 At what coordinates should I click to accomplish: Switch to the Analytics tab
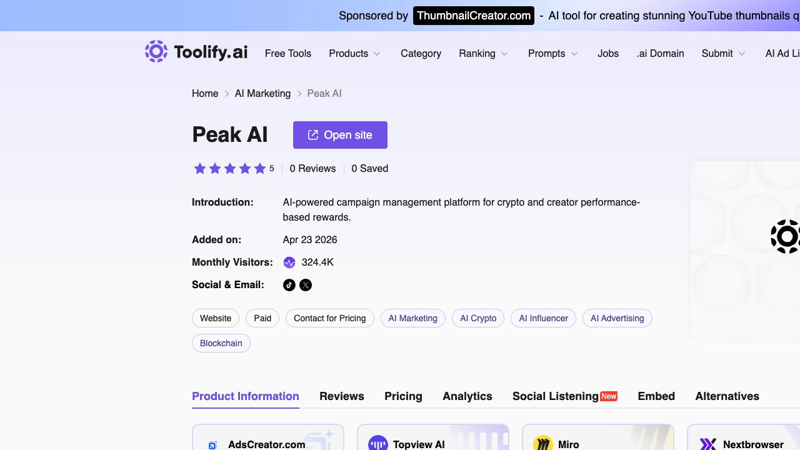pyautogui.click(x=467, y=396)
